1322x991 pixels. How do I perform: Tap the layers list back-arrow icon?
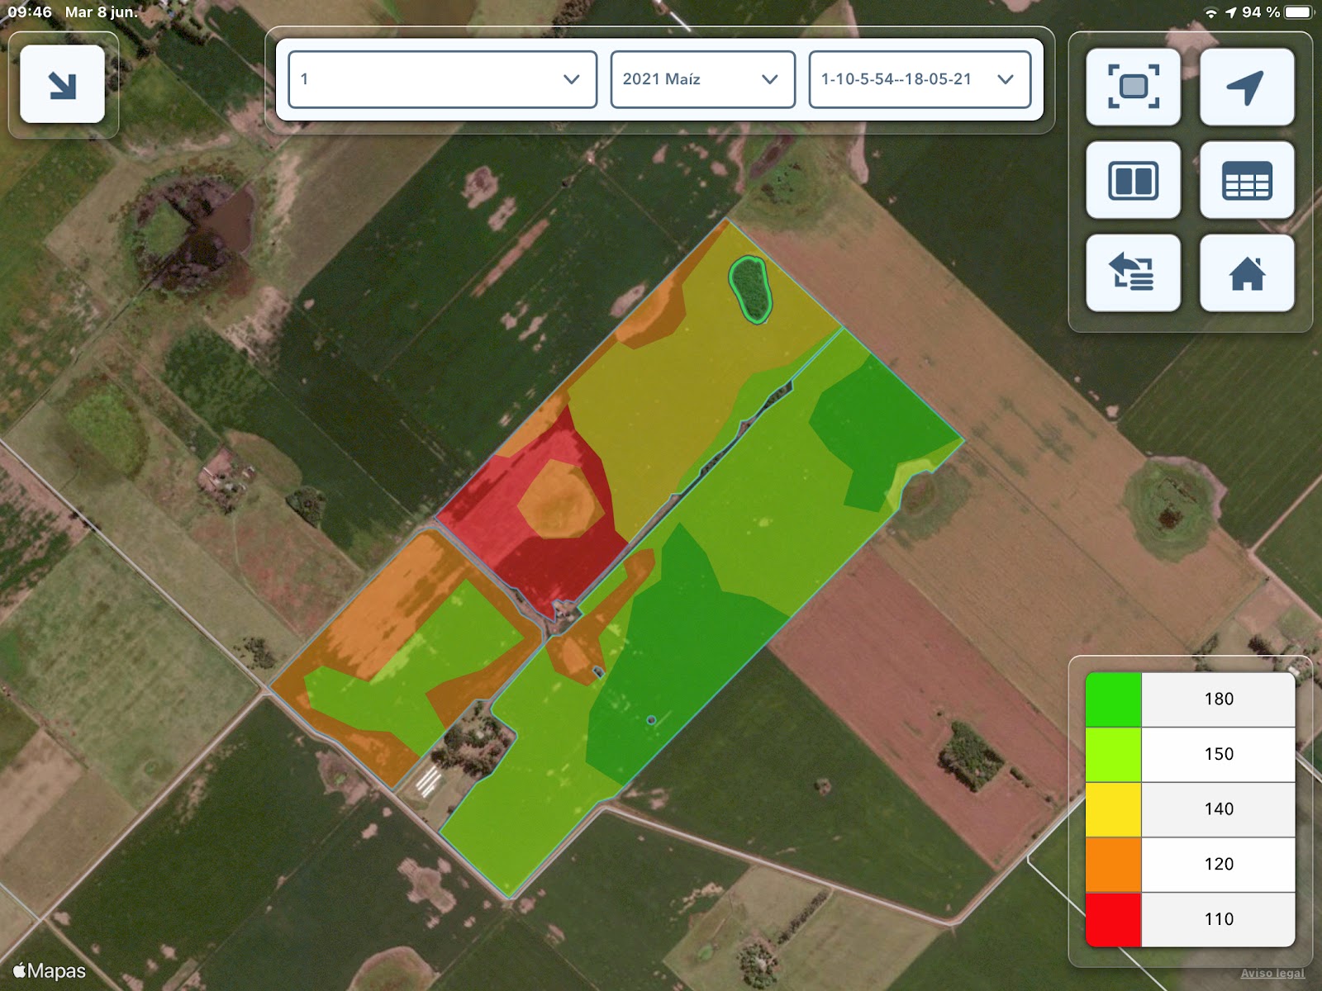coord(1133,273)
